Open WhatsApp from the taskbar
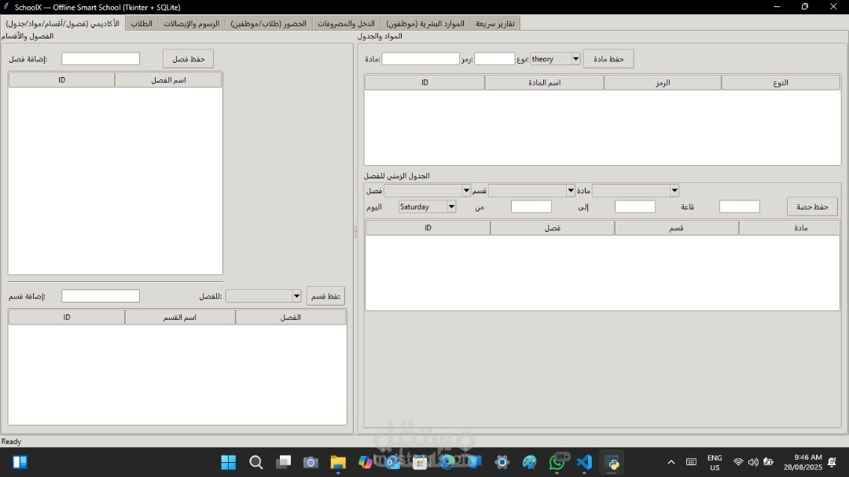The width and height of the screenshot is (849, 477). (x=557, y=462)
